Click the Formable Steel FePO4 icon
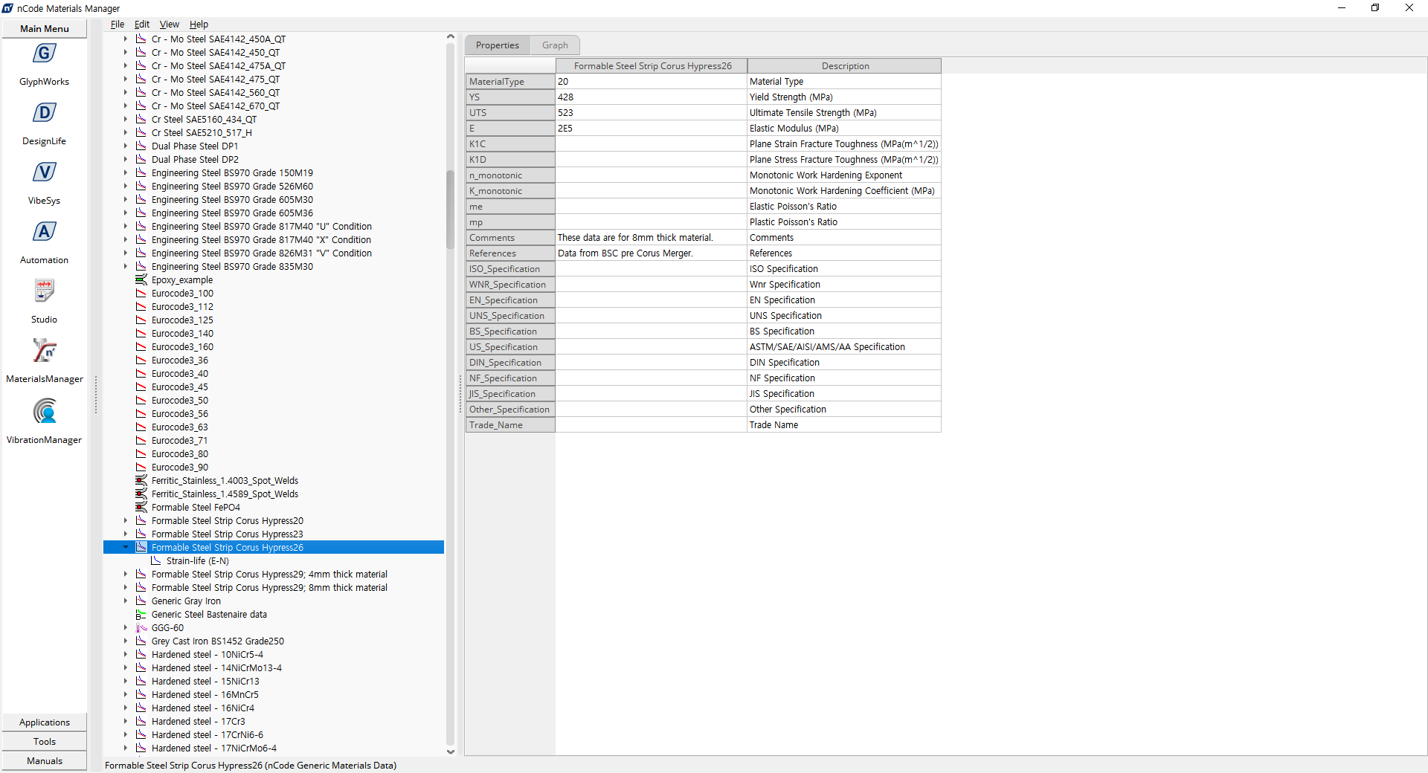The image size is (1428, 773). [x=141, y=508]
